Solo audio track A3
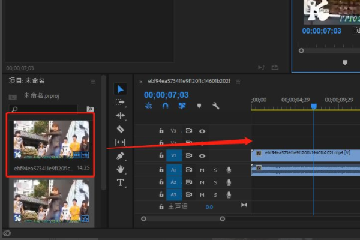 pyautogui.click(x=215, y=194)
